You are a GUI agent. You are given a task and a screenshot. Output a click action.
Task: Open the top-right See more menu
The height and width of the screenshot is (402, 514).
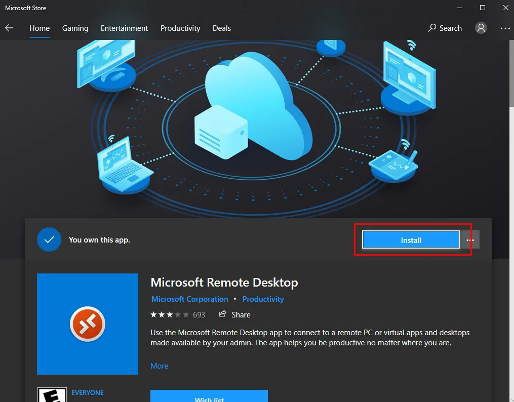point(505,28)
